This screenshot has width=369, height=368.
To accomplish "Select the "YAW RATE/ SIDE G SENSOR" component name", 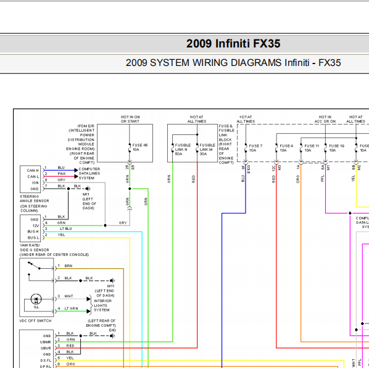I will (x=35, y=248).
